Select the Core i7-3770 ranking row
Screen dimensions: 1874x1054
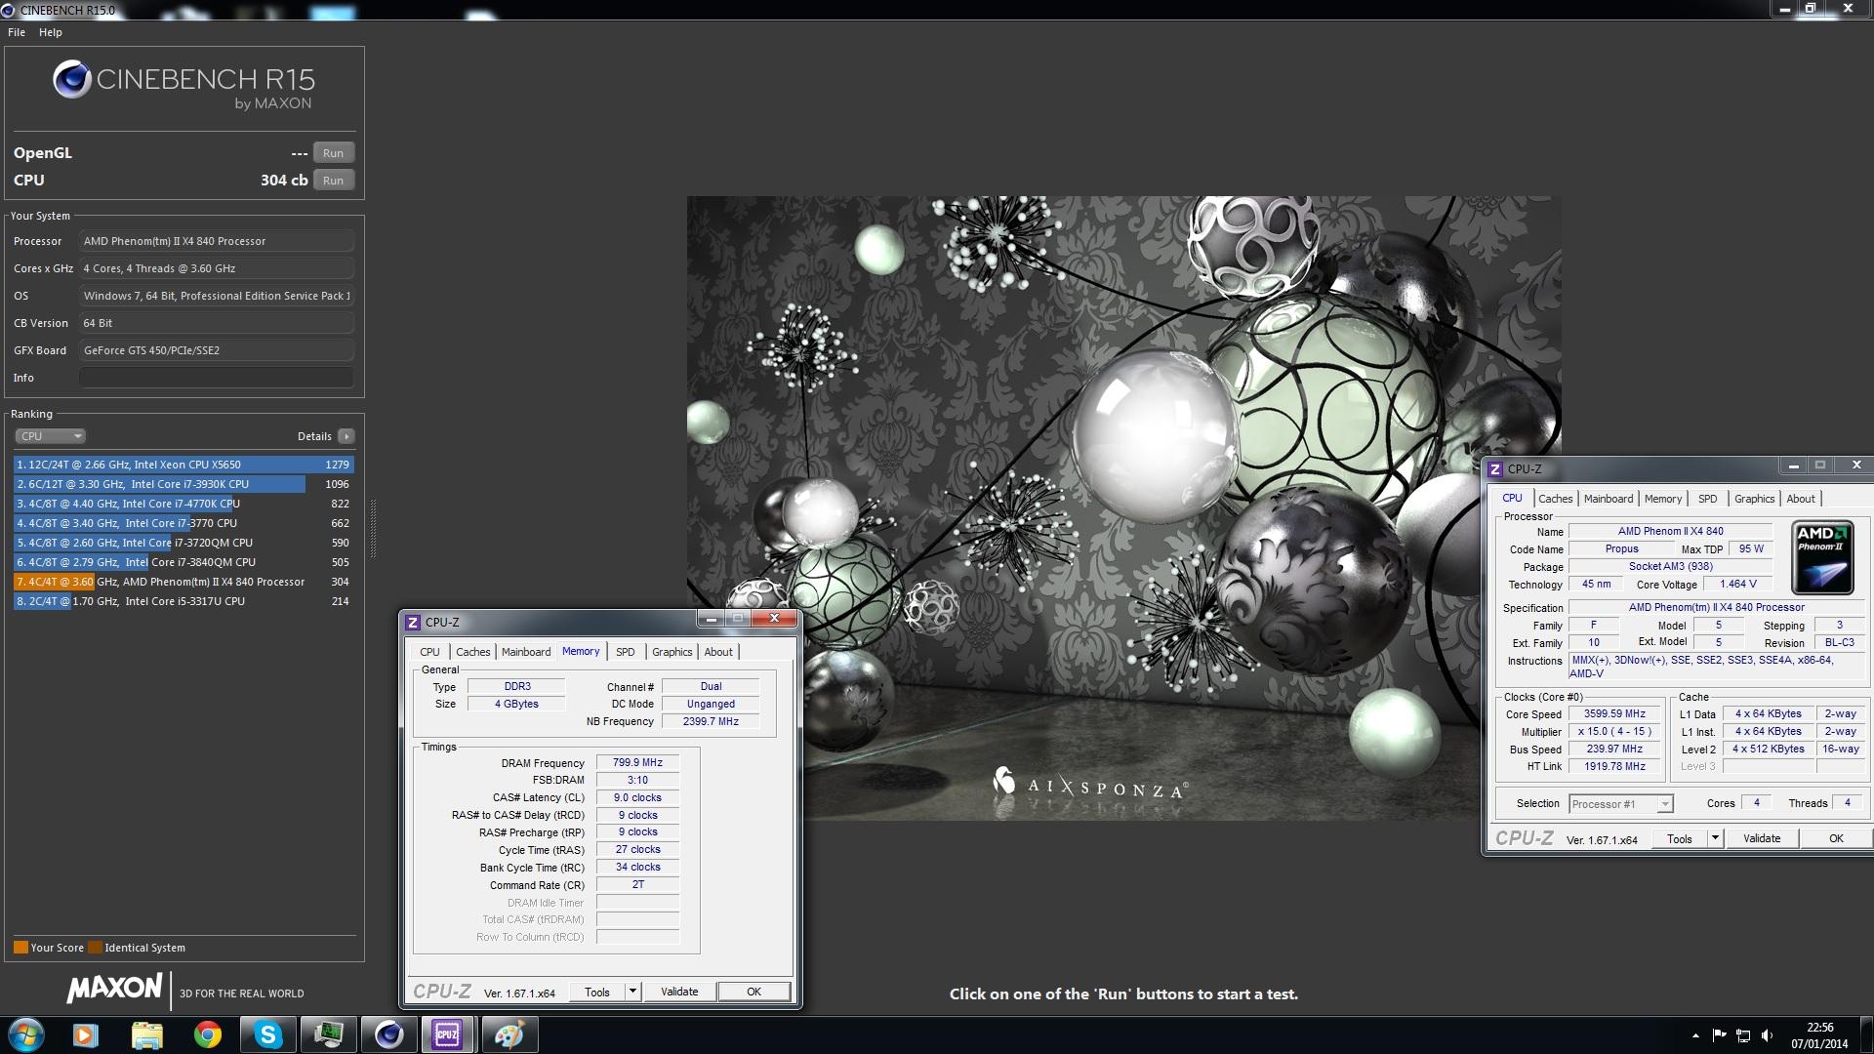click(183, 523)
